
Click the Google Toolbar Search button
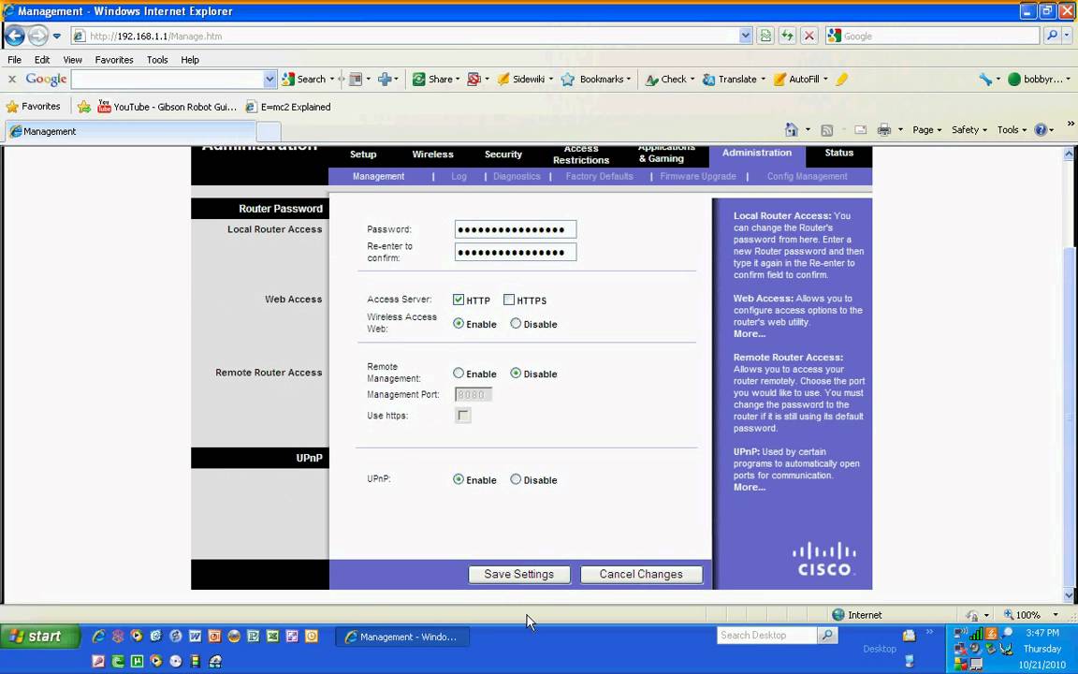pos(304,79)
